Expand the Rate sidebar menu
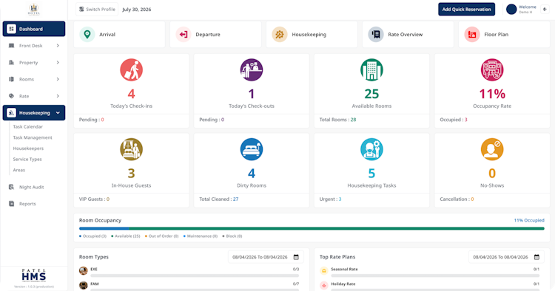The height and width of the screenshot is (291, 555). [34, 96]
